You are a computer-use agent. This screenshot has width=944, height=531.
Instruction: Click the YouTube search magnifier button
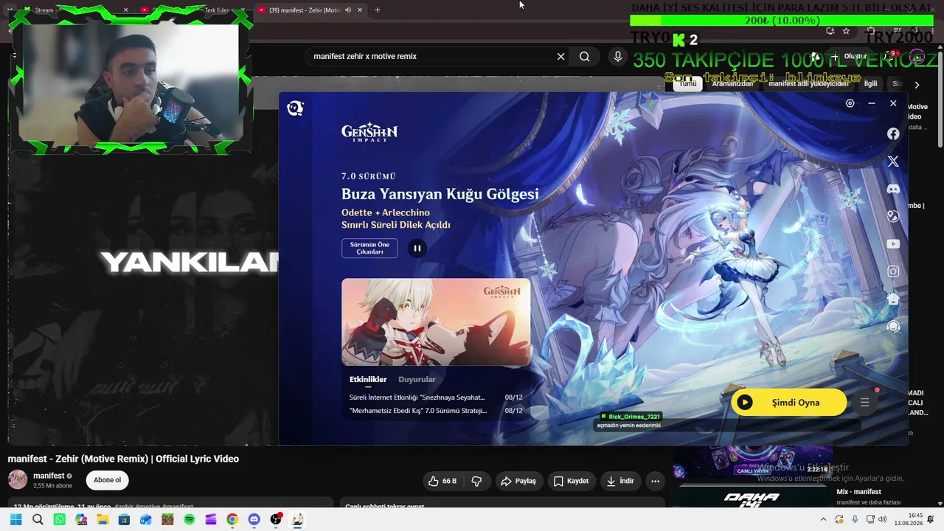tap(585, 57)
